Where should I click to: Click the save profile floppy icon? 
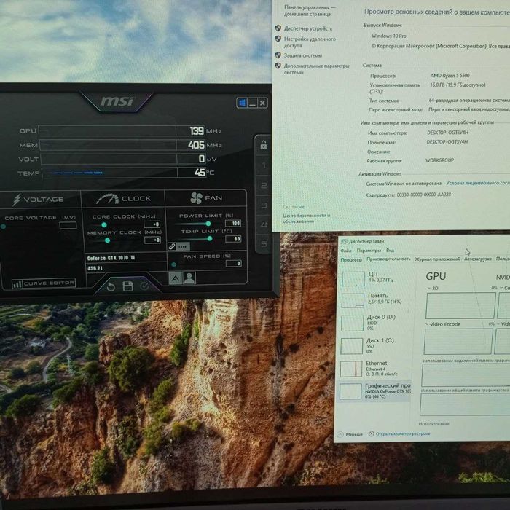pyautogui.click(x=127, y=286)
